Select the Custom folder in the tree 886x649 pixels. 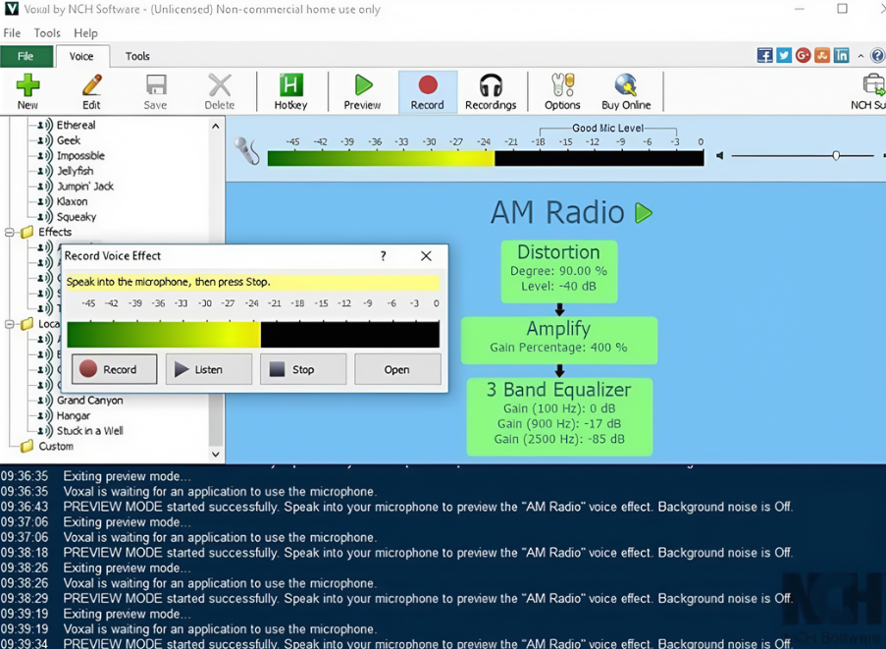55,446
